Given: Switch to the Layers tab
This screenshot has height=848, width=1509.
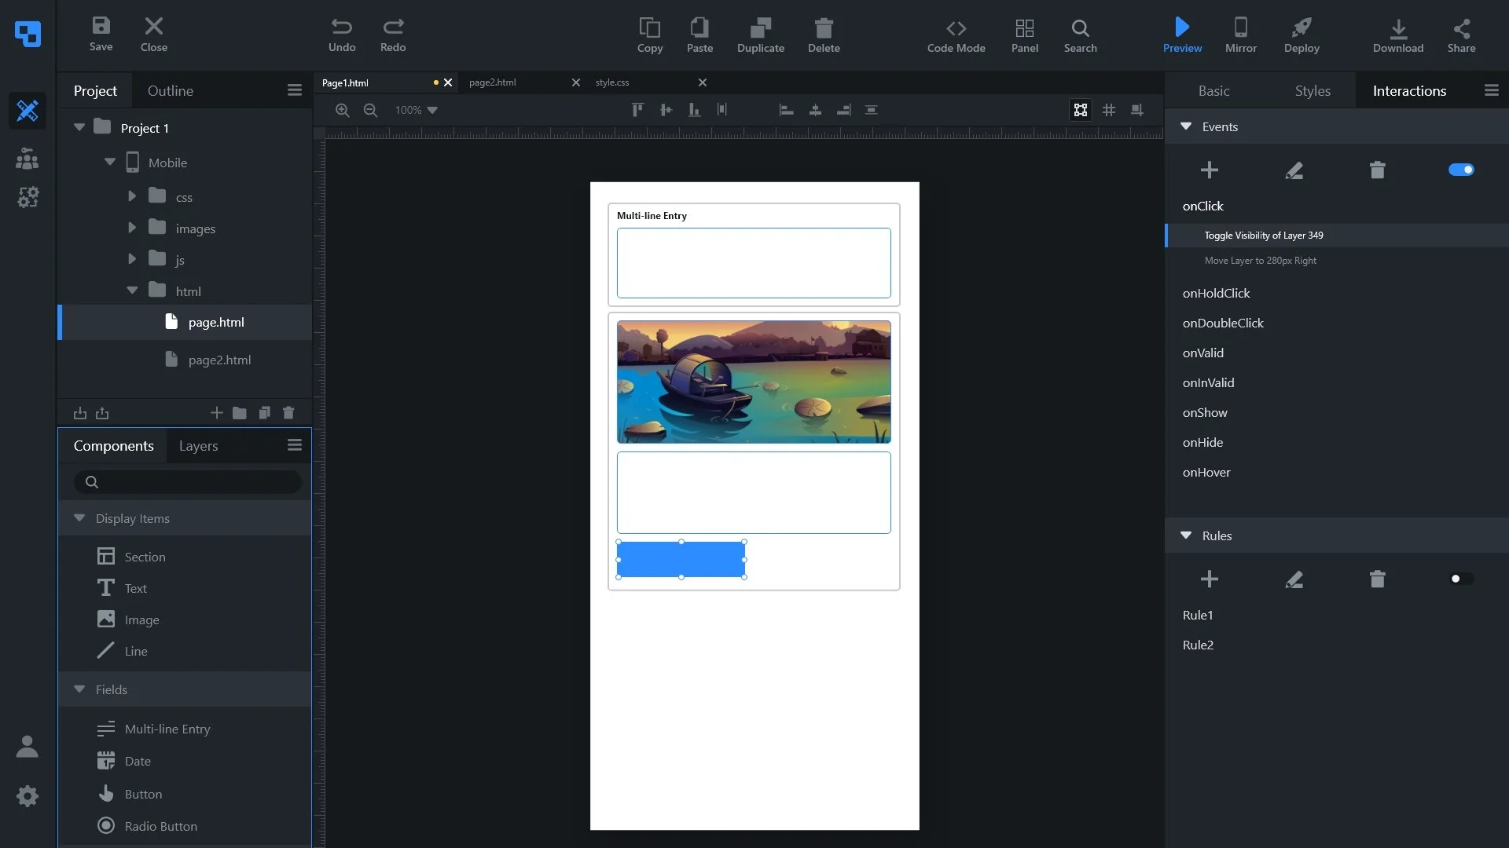Looking at the screenshot, I should [x=198, y=445].
